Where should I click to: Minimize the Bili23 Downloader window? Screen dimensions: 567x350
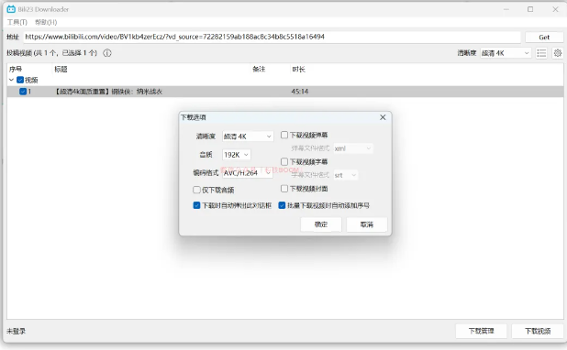506,9
